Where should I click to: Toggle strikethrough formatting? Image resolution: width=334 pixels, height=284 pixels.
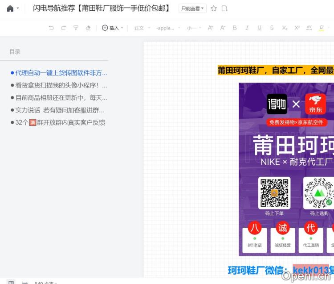[272, 28]
